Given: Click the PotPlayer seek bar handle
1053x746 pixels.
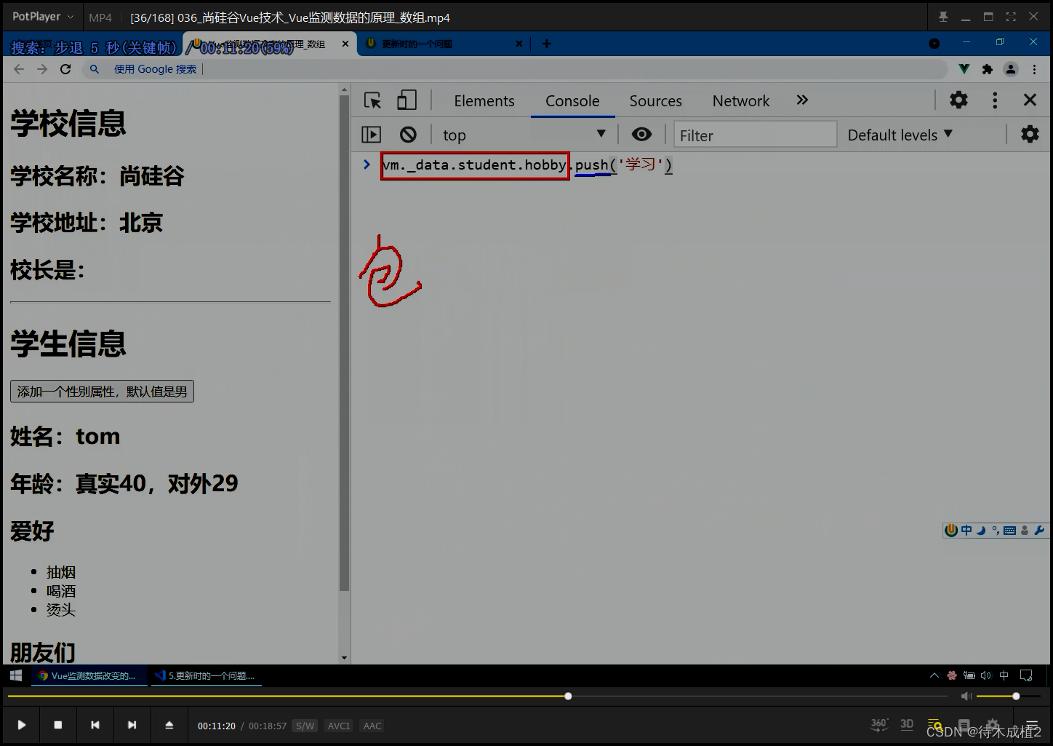Looking at the screenshot, I should (568, 697).
